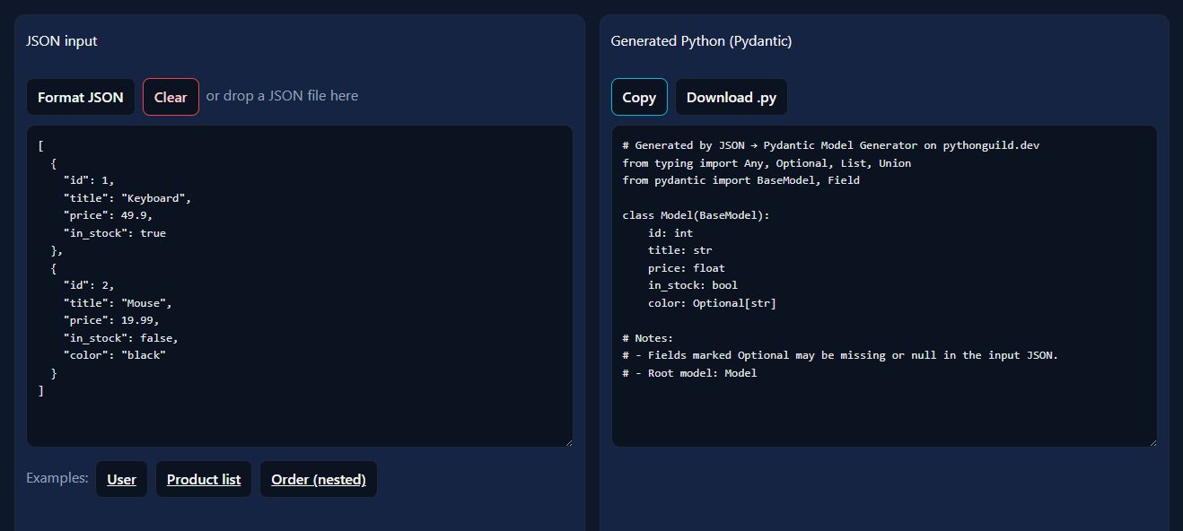
Task: Click the "# Generated by JSON" header comment
Action: [x=831, y=145]
